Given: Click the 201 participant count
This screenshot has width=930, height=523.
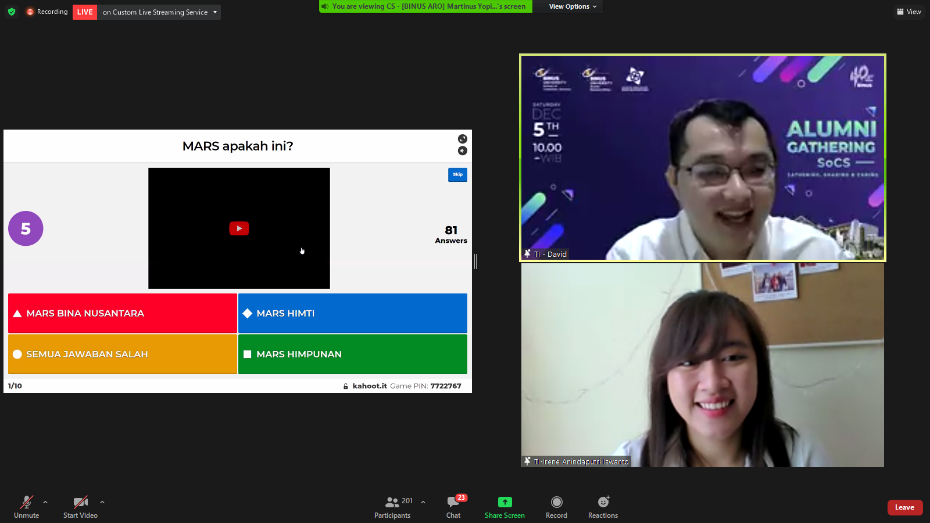Looking at the screenshot, I should (x=407, y=501).
